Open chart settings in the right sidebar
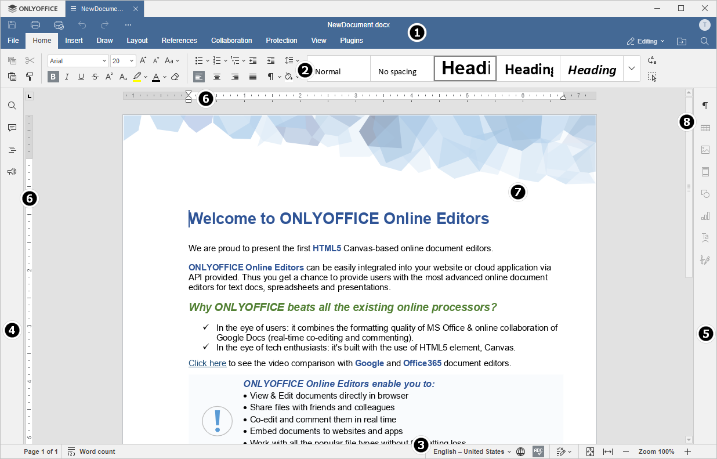The height and width of the screenshot is (459, 717). tap(705, 215)
